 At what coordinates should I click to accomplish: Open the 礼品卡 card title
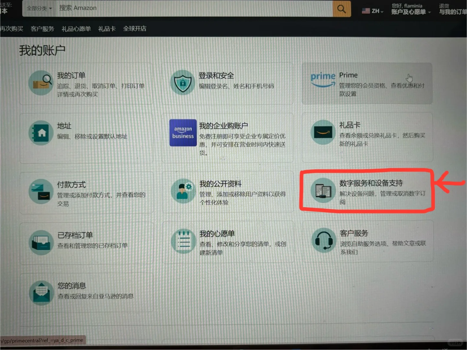click(350, 125)
